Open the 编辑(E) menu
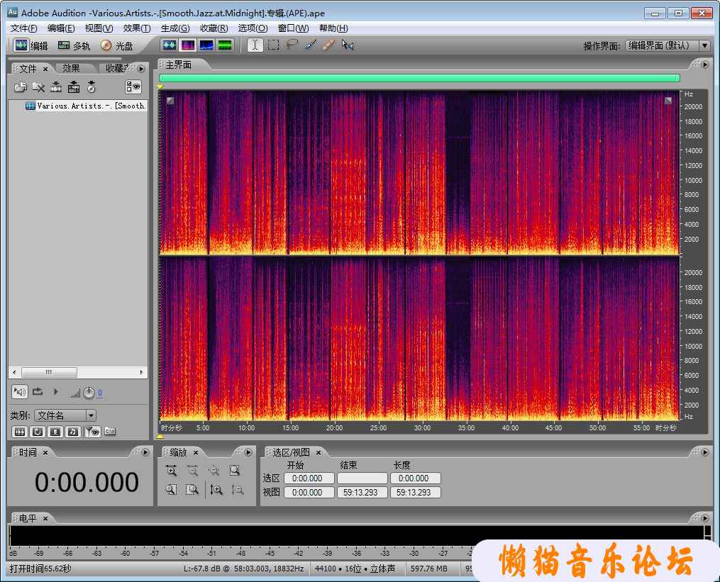Image resolution: width=720 pixels, height=582 pixels. point(61,28)
